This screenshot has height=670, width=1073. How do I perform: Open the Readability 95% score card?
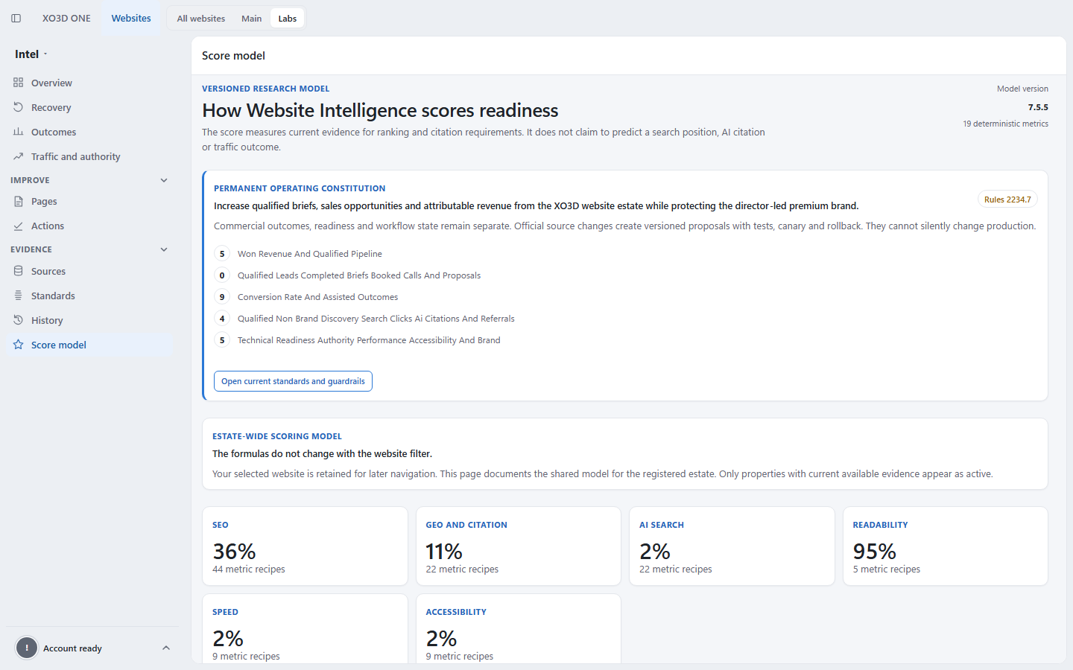point(946,546)
